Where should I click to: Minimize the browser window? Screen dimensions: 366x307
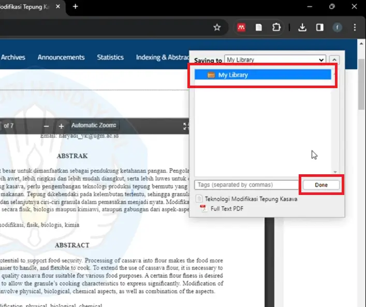click(310, 7)
